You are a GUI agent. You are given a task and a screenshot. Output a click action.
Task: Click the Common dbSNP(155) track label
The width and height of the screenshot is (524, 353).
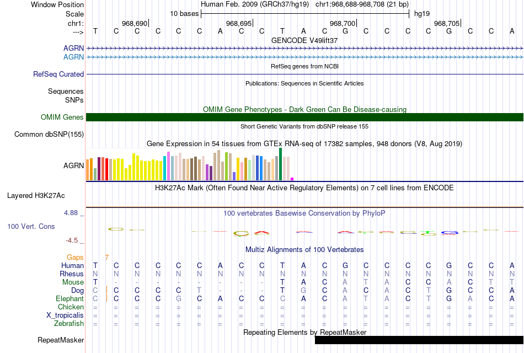pyautogui.click(x=49, y=134)
